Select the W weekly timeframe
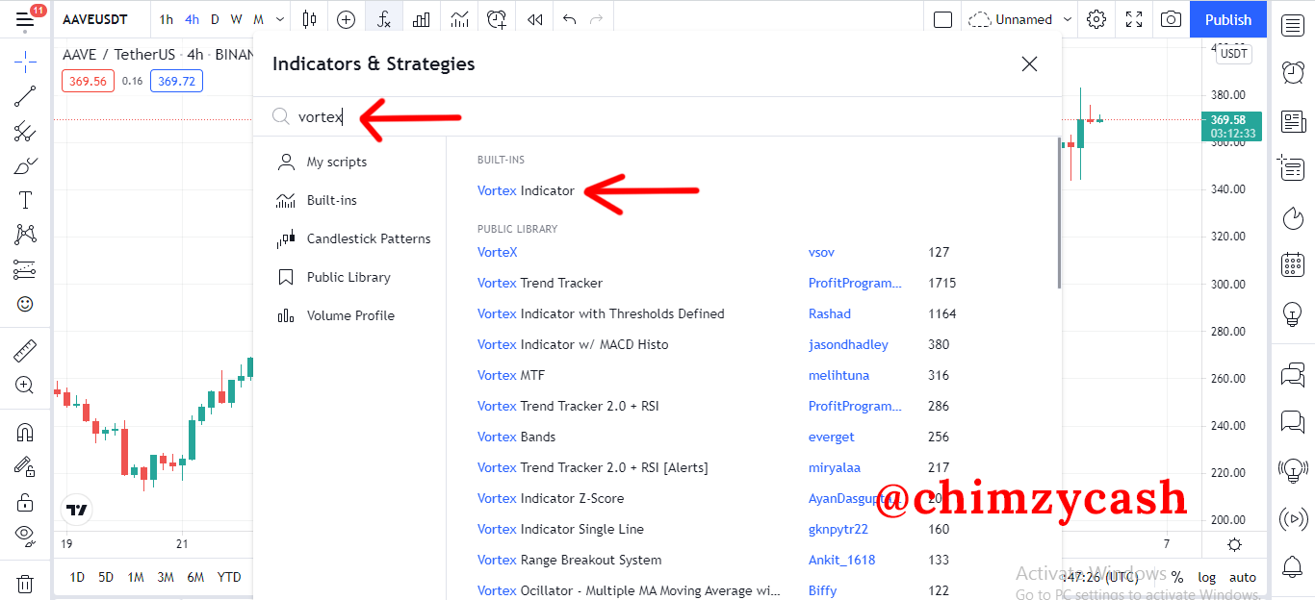 point(236,19)
